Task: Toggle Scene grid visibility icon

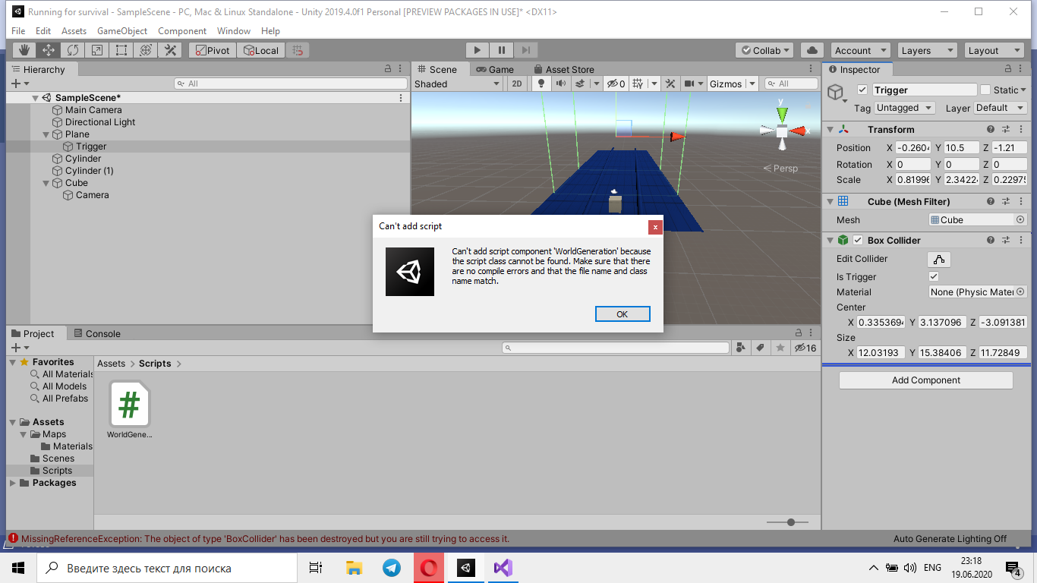Action: [638, 84]
